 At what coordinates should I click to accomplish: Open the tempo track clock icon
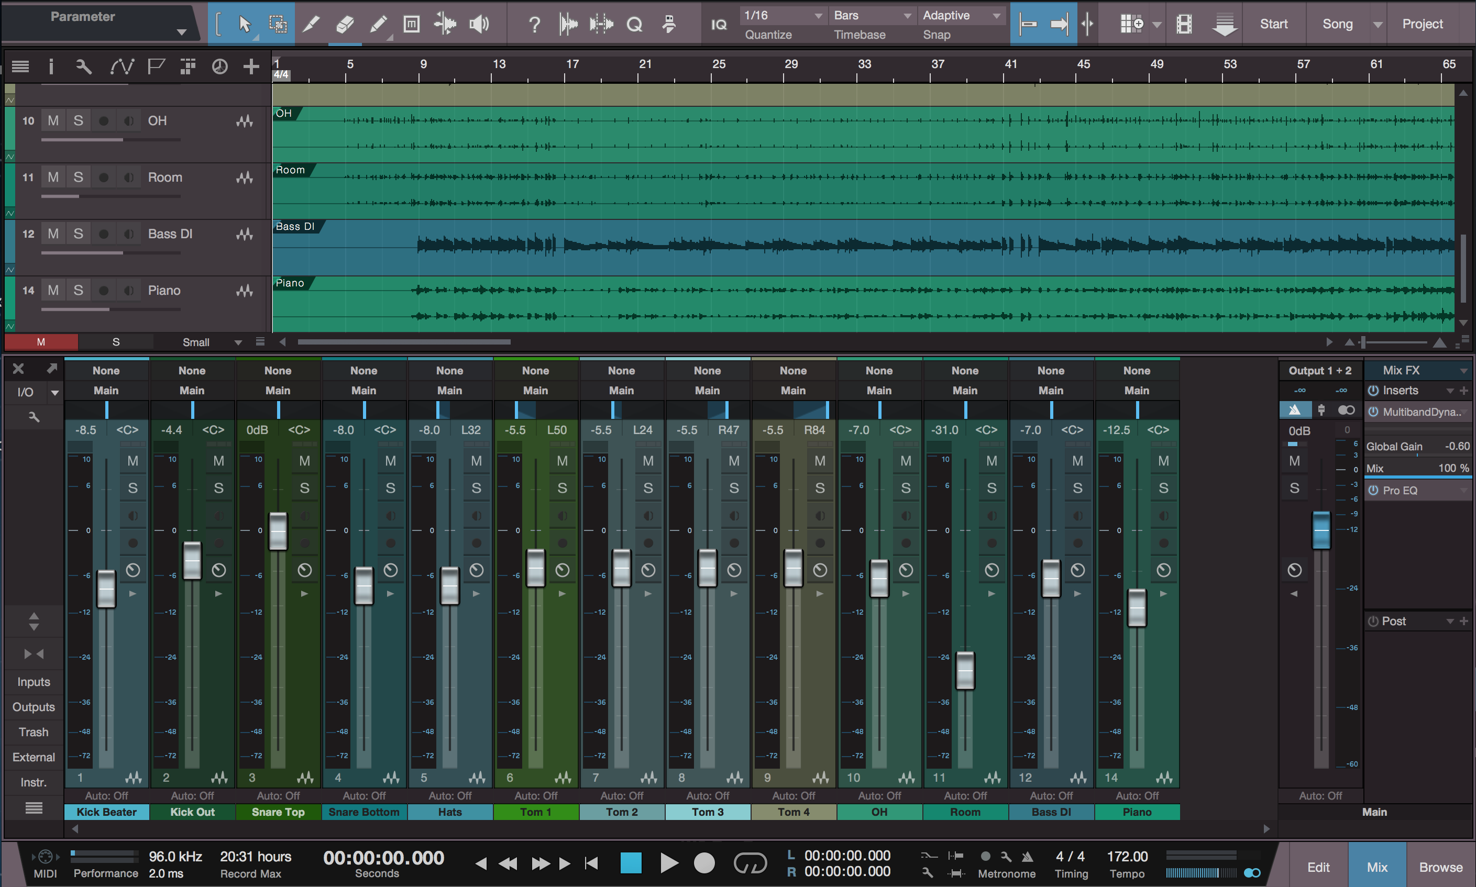(x=219, y=66)
